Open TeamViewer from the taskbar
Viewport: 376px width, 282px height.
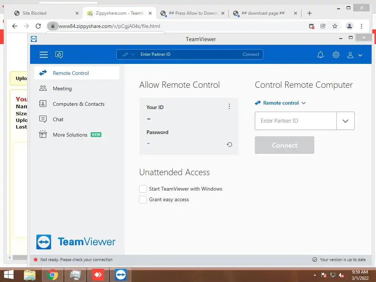point(120,275)
